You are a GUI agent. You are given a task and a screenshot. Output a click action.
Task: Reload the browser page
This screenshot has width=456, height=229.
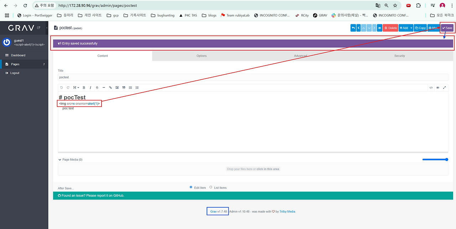click(25, 6)
